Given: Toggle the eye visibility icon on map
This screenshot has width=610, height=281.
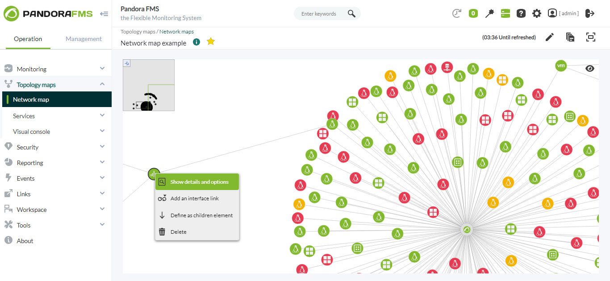Looking at the screenshot, I should tap(590, 68).
